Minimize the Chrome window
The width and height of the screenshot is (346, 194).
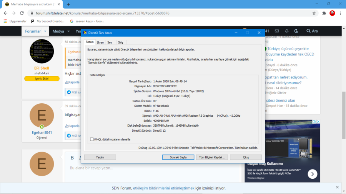317,4
